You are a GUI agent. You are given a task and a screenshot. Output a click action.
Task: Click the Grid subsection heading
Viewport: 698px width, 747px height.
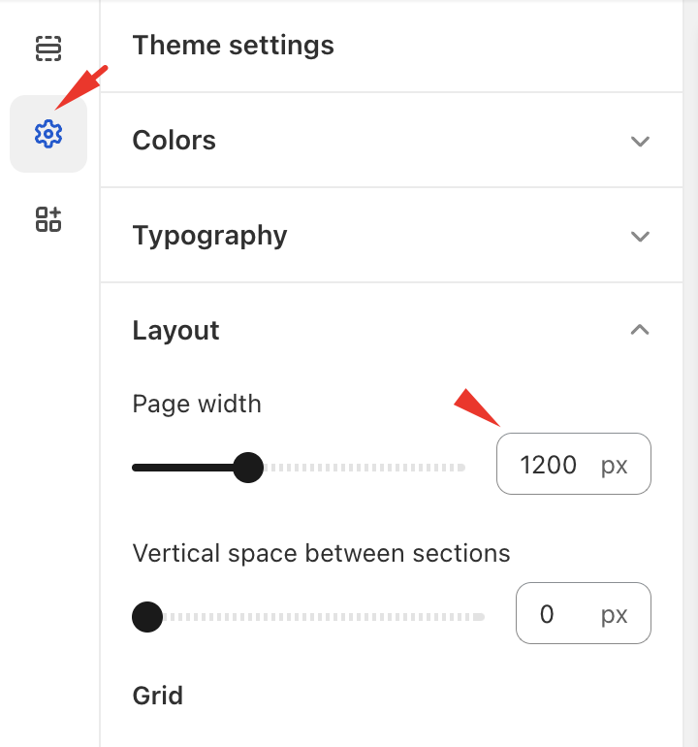(x=157, y=695)
